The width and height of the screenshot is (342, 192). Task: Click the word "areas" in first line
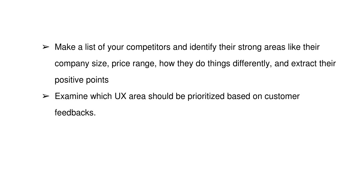[x=275, y=47]
